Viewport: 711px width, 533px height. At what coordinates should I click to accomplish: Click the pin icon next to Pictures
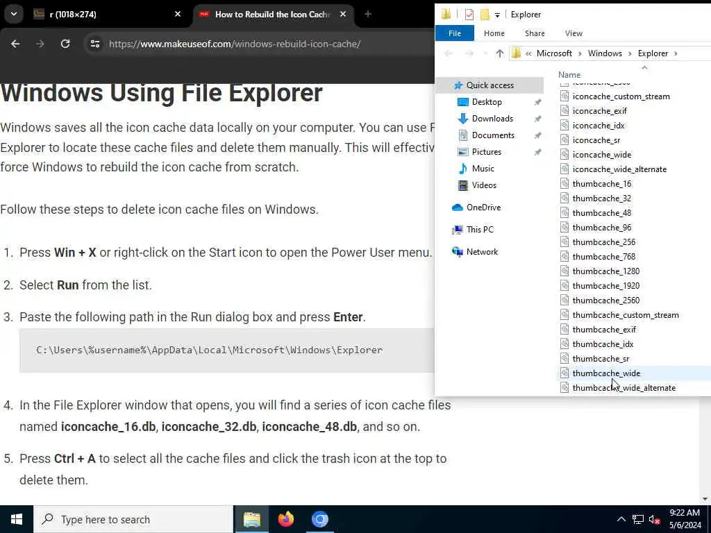tap(537, 152)
